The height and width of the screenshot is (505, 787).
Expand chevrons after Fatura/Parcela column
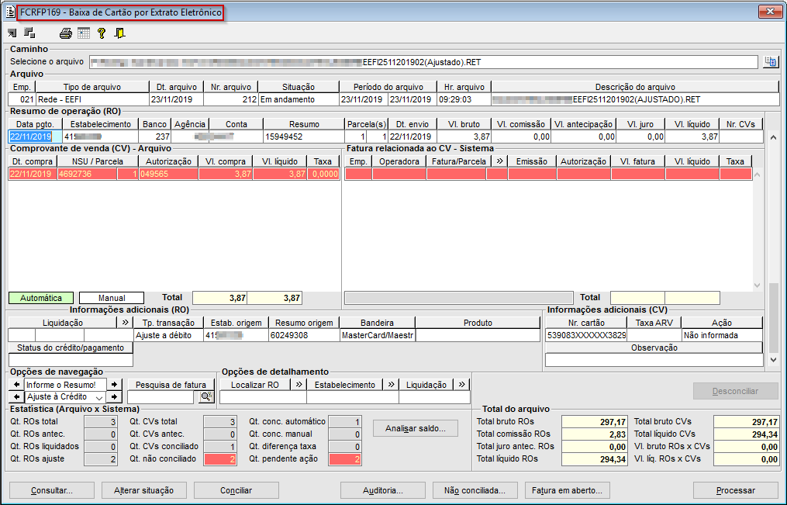click(x=500, y=161)
